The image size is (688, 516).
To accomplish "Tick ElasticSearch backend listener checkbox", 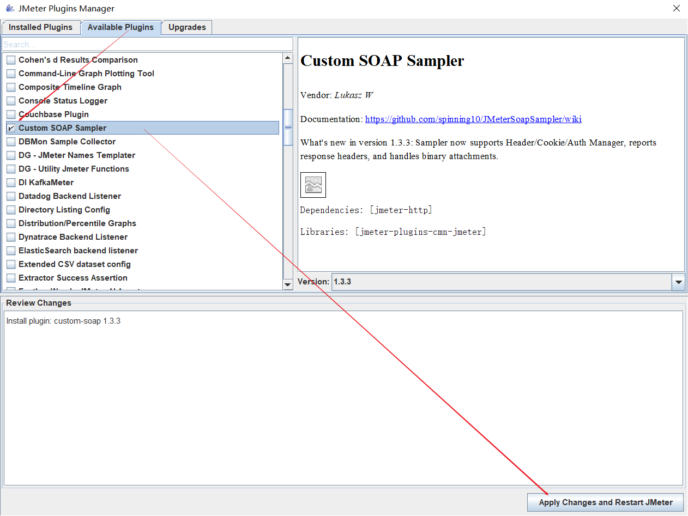I will pos(11,251).
